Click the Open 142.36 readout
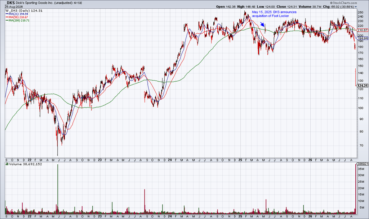The width and height of the screenshot is (369, 219). [x=226, y=7]
